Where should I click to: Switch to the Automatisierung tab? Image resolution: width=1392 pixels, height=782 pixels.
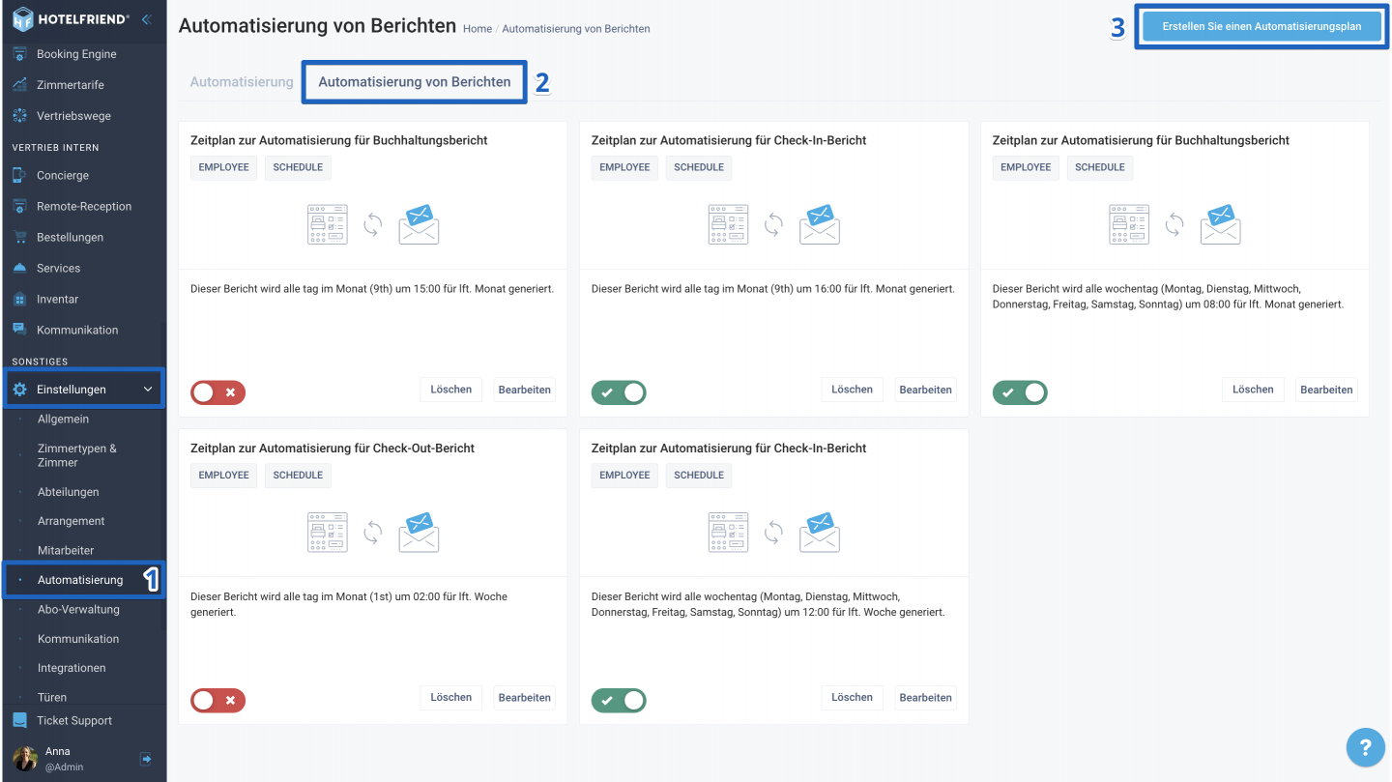(242, 82)
